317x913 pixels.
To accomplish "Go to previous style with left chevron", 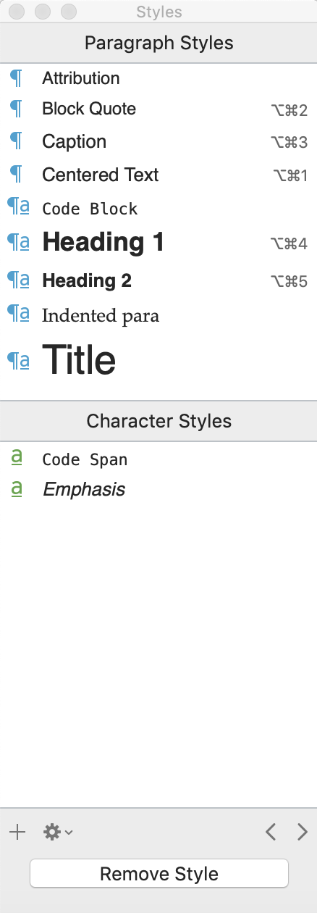I will (x=271, y=832).
